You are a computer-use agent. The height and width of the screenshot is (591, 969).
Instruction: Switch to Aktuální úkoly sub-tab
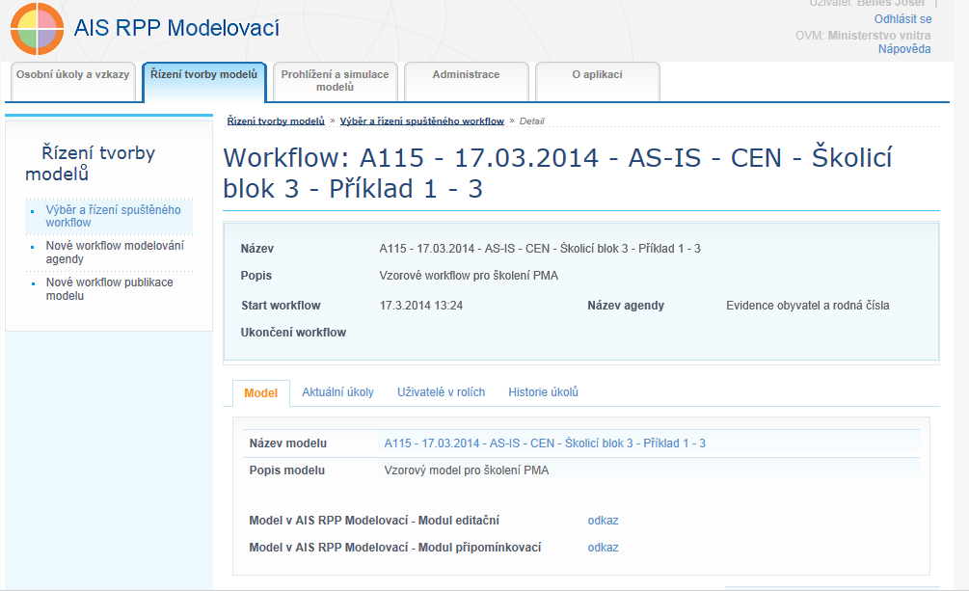(337, 392)
